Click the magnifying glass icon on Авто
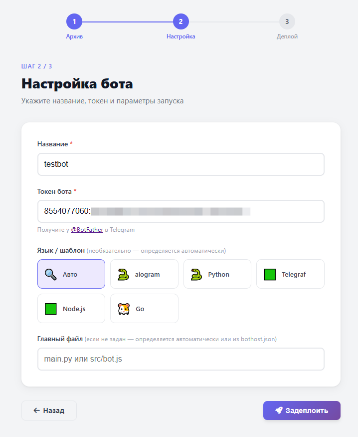The image size is (358, 437). point(51,274)
